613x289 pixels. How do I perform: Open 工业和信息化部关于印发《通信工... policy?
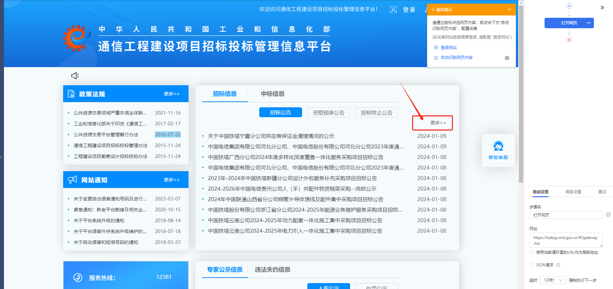point(110,124)
